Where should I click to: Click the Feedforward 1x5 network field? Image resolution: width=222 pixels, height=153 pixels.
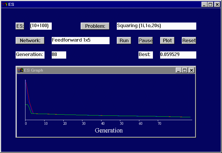coord(80,40)
